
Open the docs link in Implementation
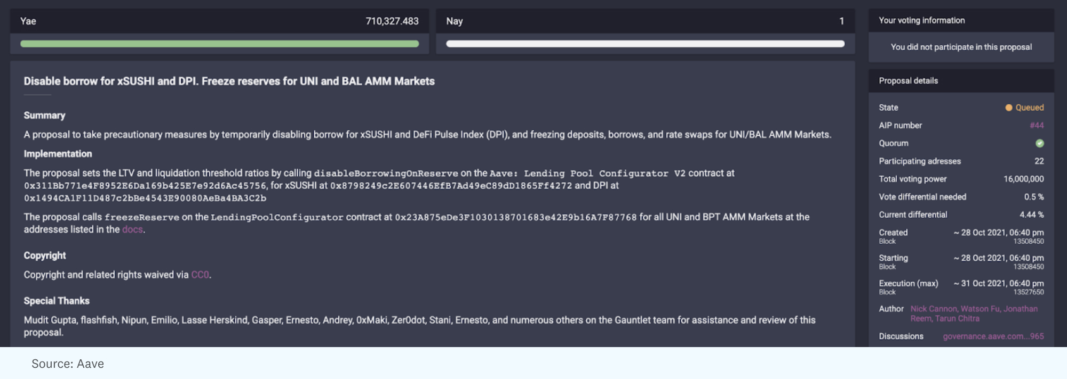coord(132,229)
